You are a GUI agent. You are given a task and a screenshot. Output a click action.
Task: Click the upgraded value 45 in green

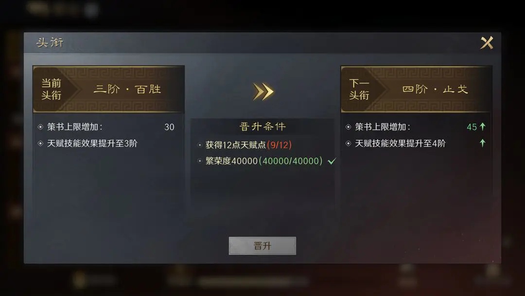coord(472,127)
